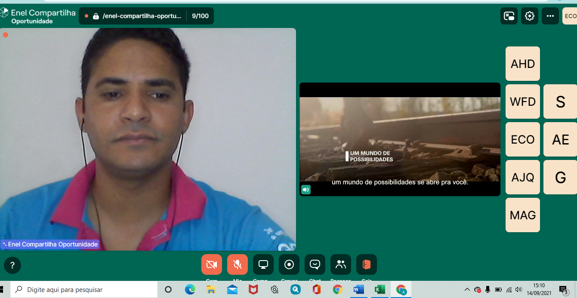
Task: Show the participants (Pessoas) list
Action: (340, 264)
